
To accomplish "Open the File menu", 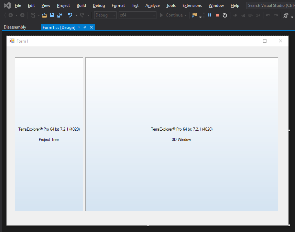I will click(x=18, y=5).
